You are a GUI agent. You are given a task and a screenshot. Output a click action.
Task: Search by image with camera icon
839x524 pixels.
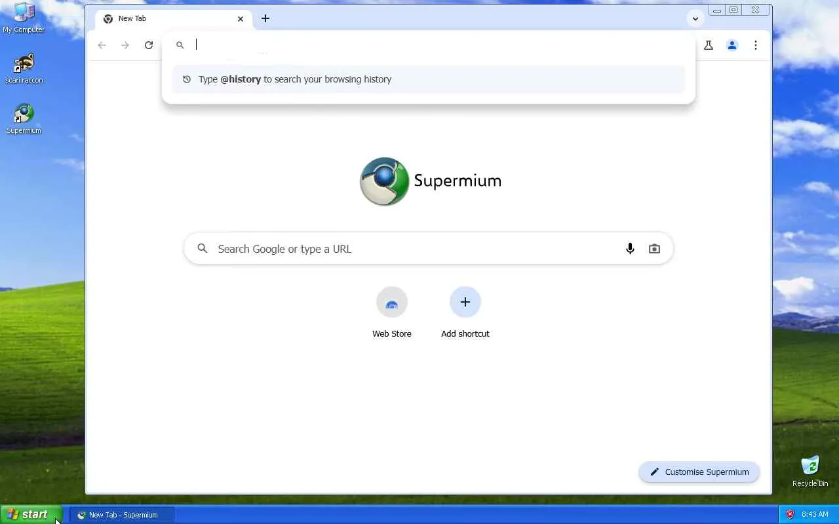tap(654, 249)
